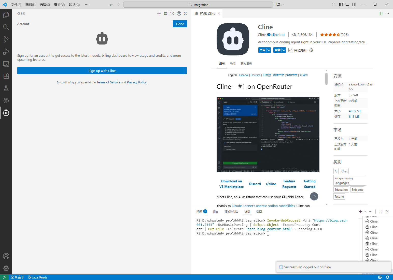Open the cline.bot publisher link

278,35
